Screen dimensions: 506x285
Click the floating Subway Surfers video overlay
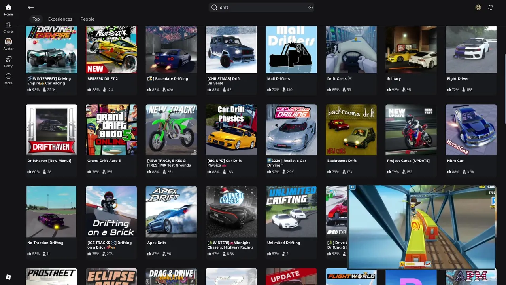422,227
